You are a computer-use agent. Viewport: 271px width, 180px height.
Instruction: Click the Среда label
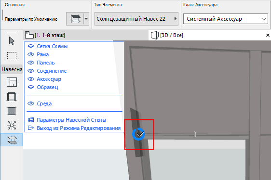click(44, 103)
